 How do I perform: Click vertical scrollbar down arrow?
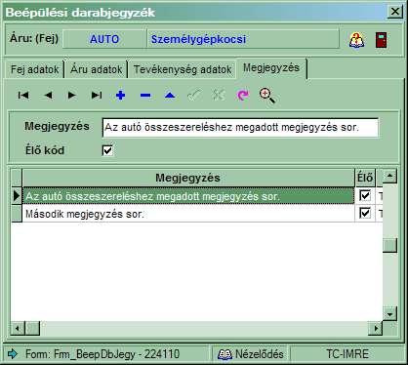click(389, 314)
